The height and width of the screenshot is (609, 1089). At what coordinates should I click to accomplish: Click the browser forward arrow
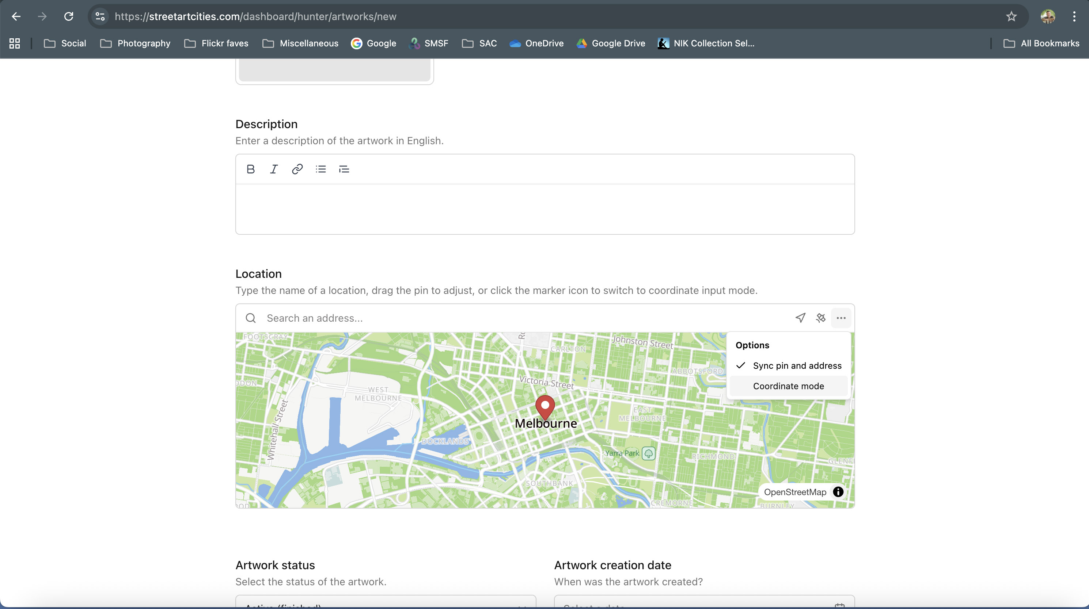[42, 16]
